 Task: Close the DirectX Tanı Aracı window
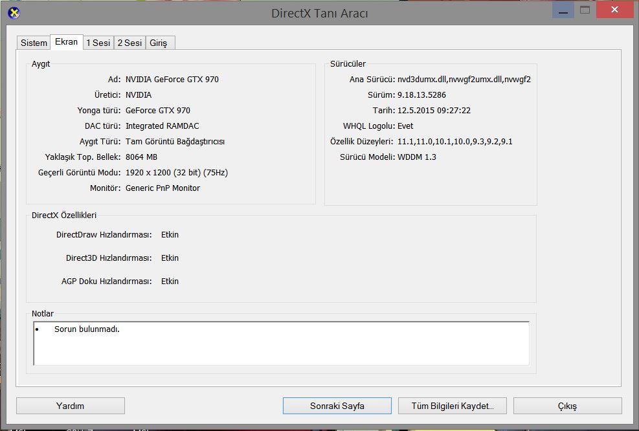pos(614,10)
